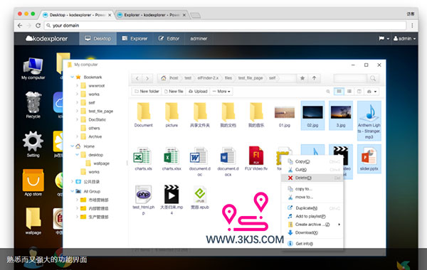Add current path to bookmarks star
The width and height of the screenshot is (427, 270).
302,78
